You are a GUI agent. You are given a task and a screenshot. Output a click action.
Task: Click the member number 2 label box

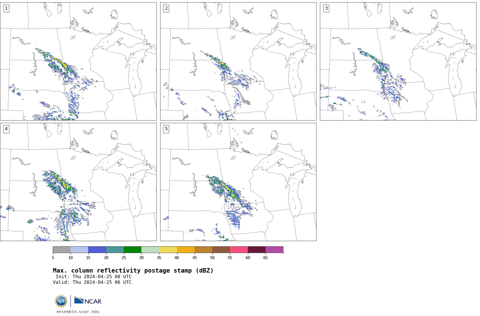click(x=166, y=8)
